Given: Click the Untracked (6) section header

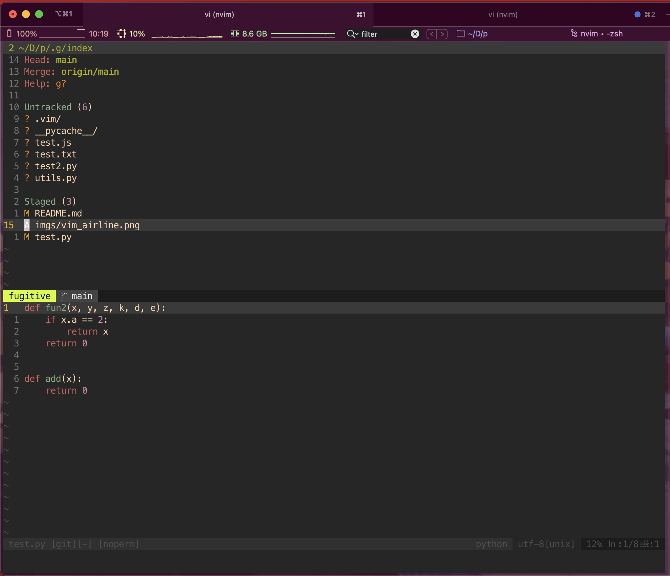Looking at the screenshot, I should pyautogui.click(x=57, y=107).
